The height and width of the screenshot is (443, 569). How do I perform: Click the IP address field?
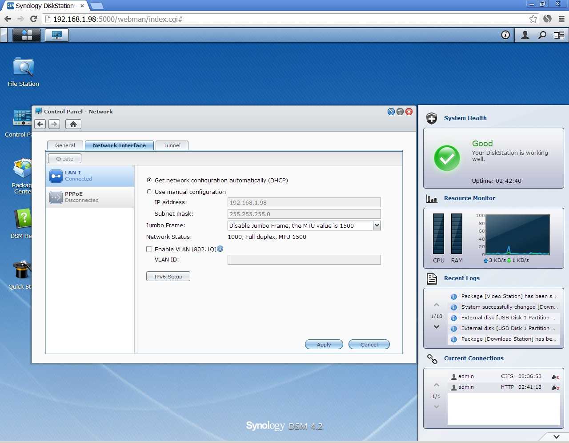coord(304,202)
